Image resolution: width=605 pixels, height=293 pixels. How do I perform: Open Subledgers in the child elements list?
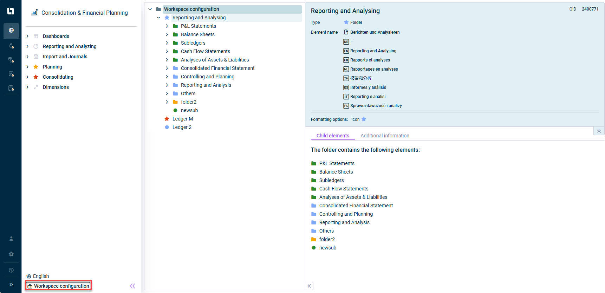(x=331, y=180)
